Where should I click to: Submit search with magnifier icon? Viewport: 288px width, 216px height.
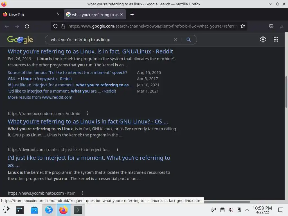coord(188,39)
